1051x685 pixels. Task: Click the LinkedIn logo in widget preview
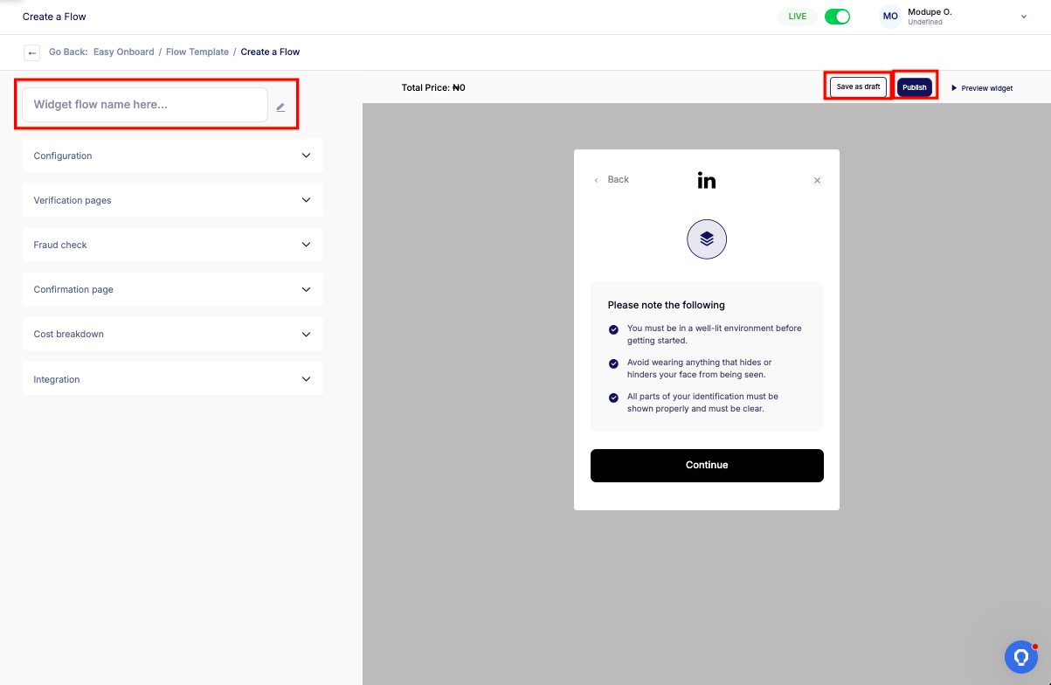pyautogui.click(x=706, y=180)
